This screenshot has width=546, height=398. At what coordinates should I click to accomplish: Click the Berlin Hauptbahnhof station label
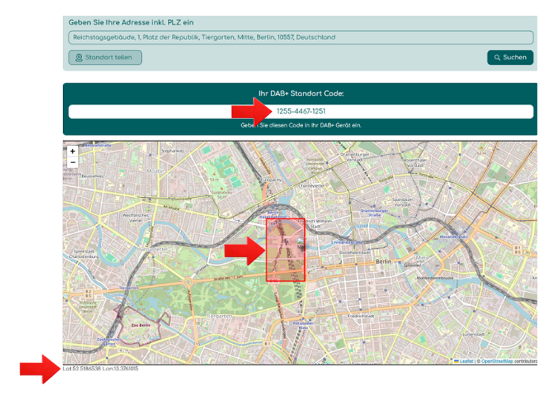click(273, 214)
